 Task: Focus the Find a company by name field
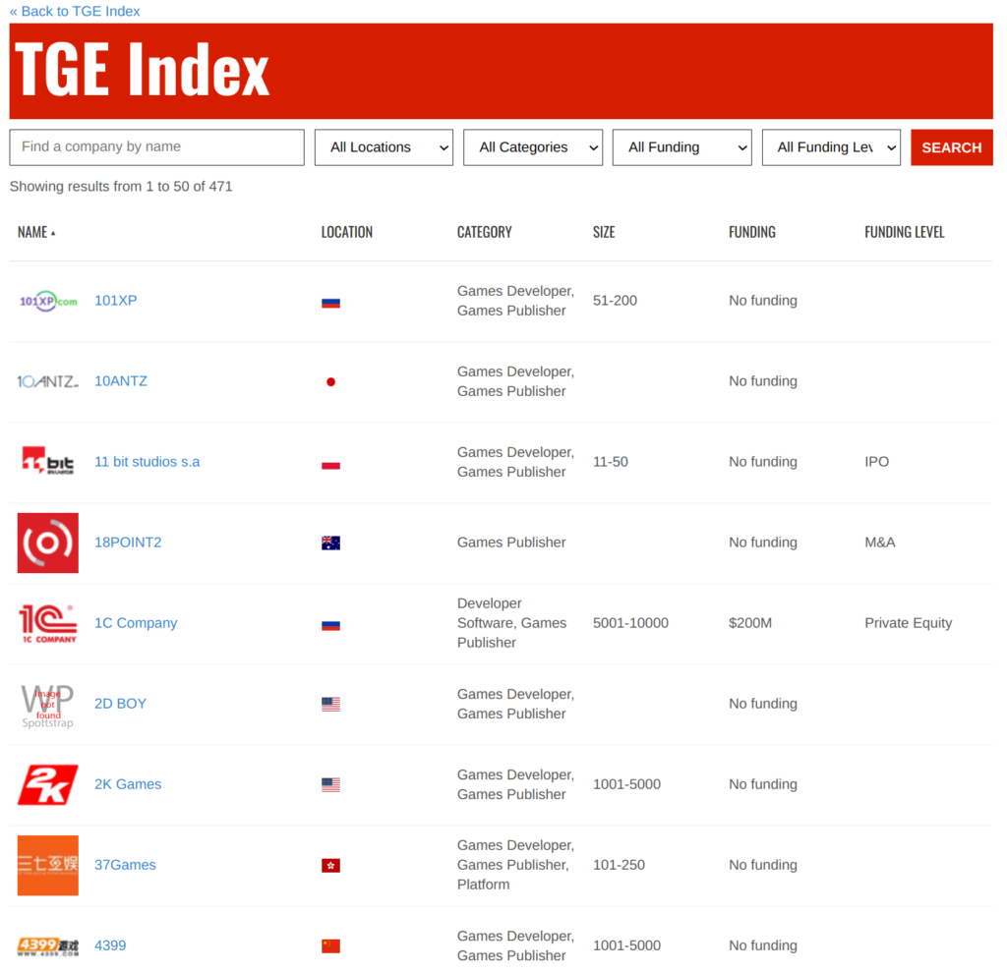tap(156, 147)
